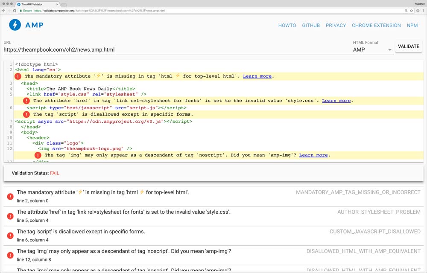Click 'line 5, column 4' text
Screen dimensions: 427x273
(33, 220)
